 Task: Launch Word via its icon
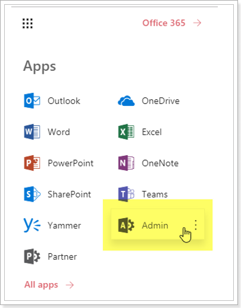click(32, 132)
